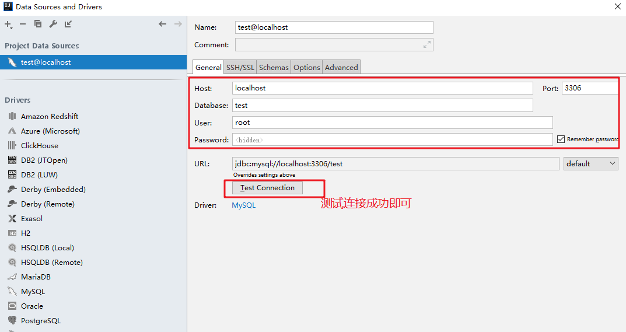Viewport: 626px width, 332px height.
Task: Click the Exasol X icon
Action: click(x=12, y=219)
